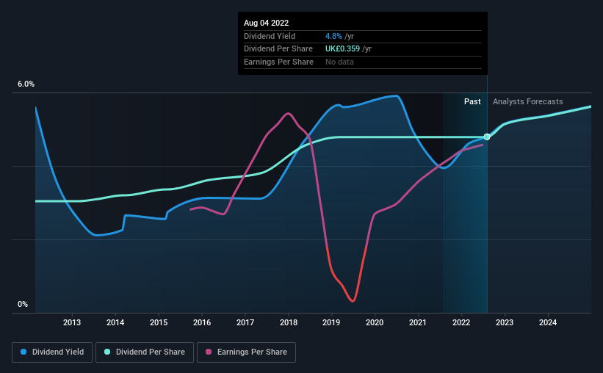
Task: Click the highlighted data point marker on chart
Action: coord(487,137)
